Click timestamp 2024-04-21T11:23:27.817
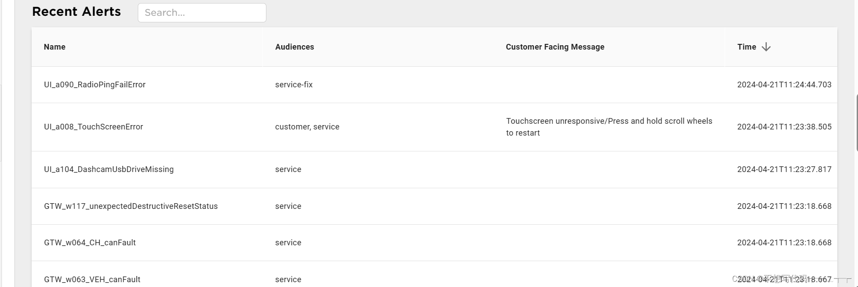Image resolution: width=858 pixels, height=287 pixels. (x=784, y=169)
